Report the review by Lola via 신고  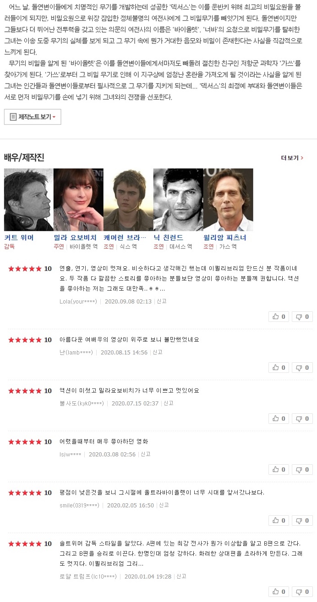[162, 301]
